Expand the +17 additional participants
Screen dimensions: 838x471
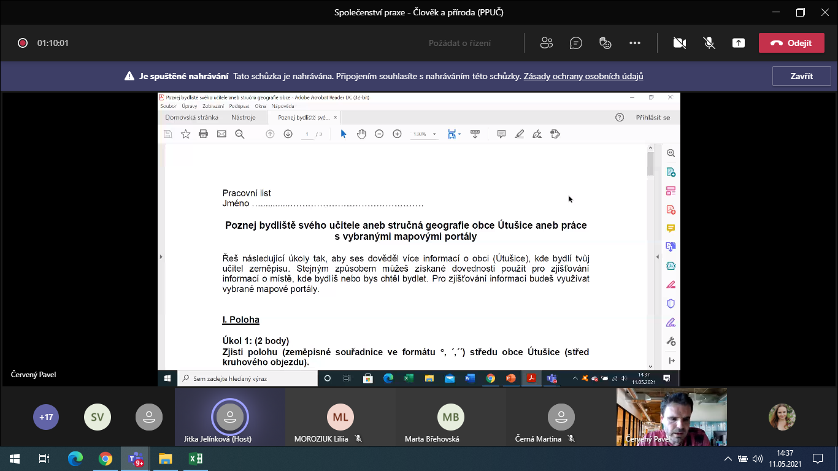pos(46,417)
